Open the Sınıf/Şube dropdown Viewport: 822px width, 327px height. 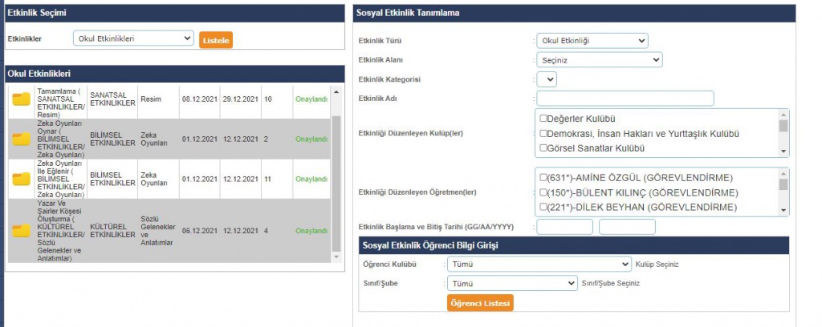(512, 283)
